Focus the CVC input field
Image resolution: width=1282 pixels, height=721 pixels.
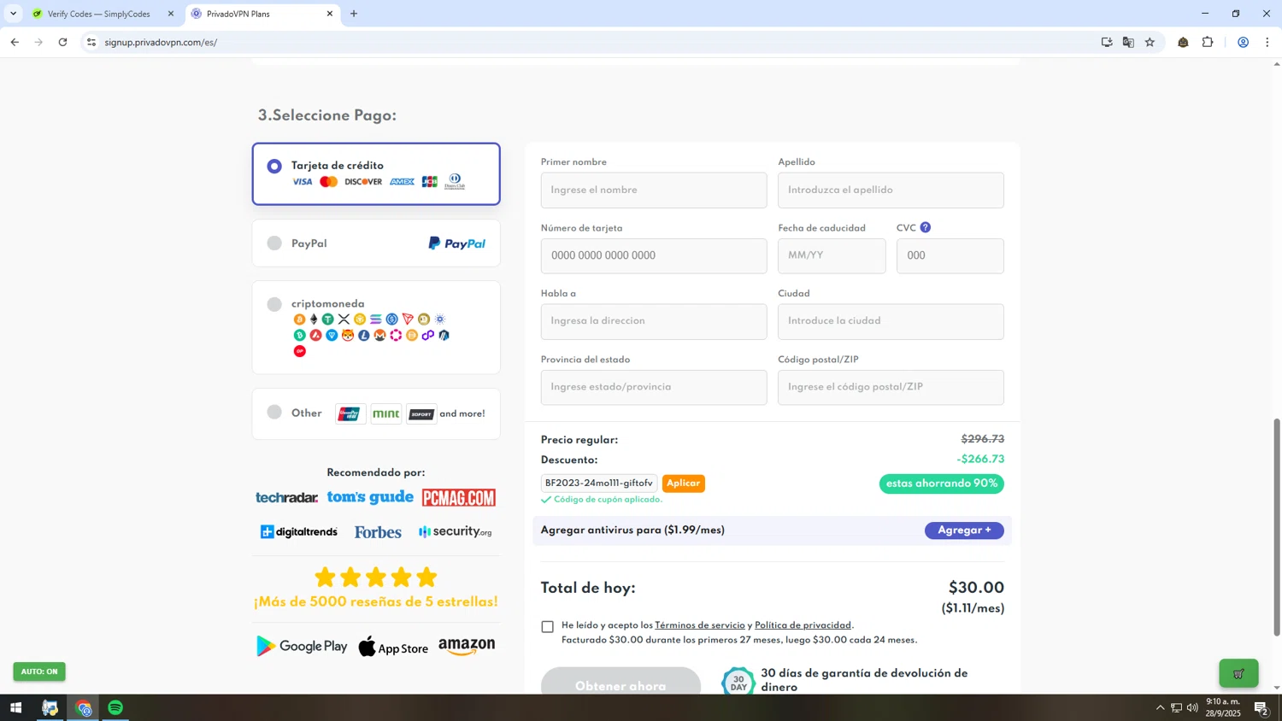click(x=950, y=255)
